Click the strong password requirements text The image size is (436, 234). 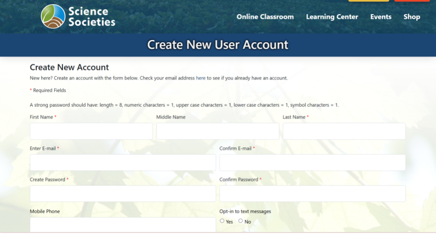tap(184, 105)
